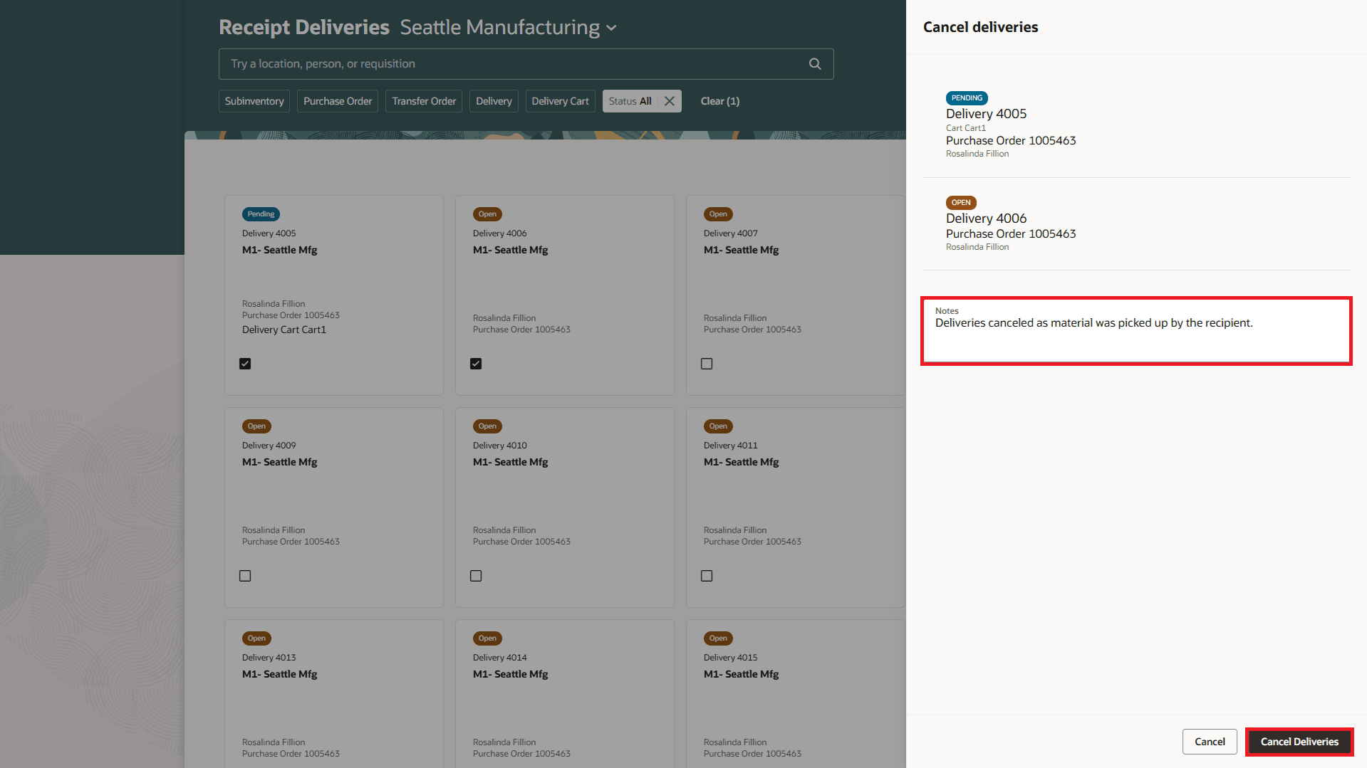This screenshot has width=1367, height=768.
Task: Click the Cancel button in the drawer
Action: tap(1210, 742)
